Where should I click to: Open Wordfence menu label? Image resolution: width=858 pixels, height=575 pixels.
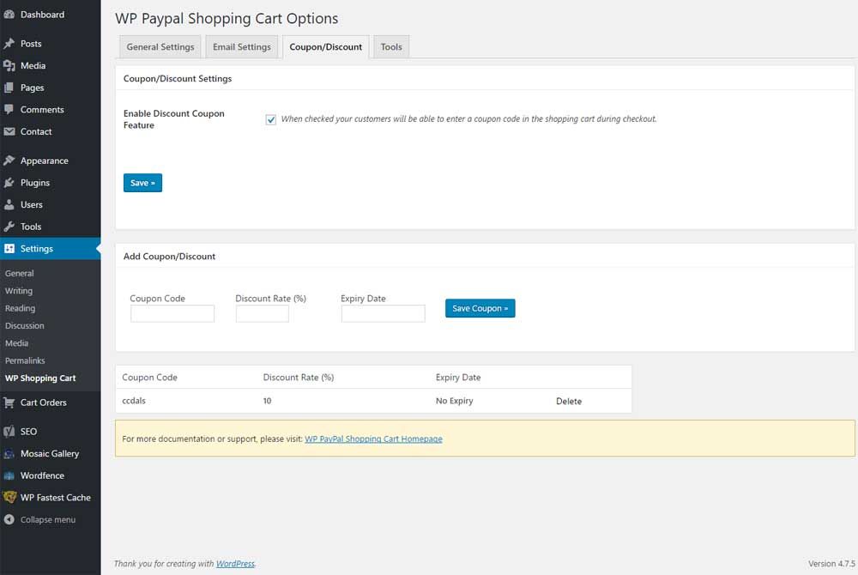(42, 475)
